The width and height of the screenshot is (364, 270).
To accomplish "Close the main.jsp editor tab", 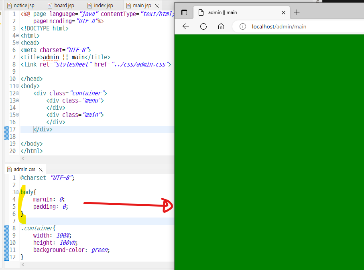I will (157, 6).
